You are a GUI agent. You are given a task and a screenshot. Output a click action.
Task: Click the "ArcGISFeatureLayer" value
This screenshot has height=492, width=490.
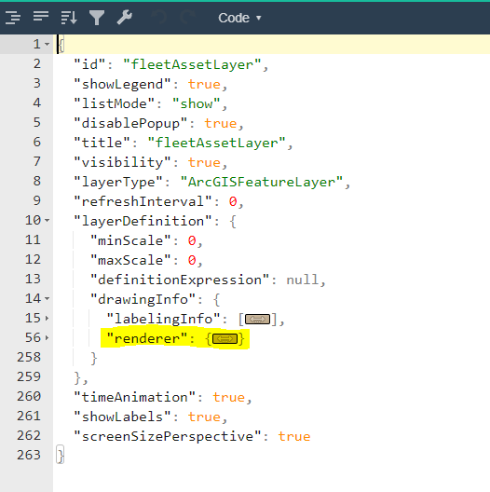click(x=262, y=183)
